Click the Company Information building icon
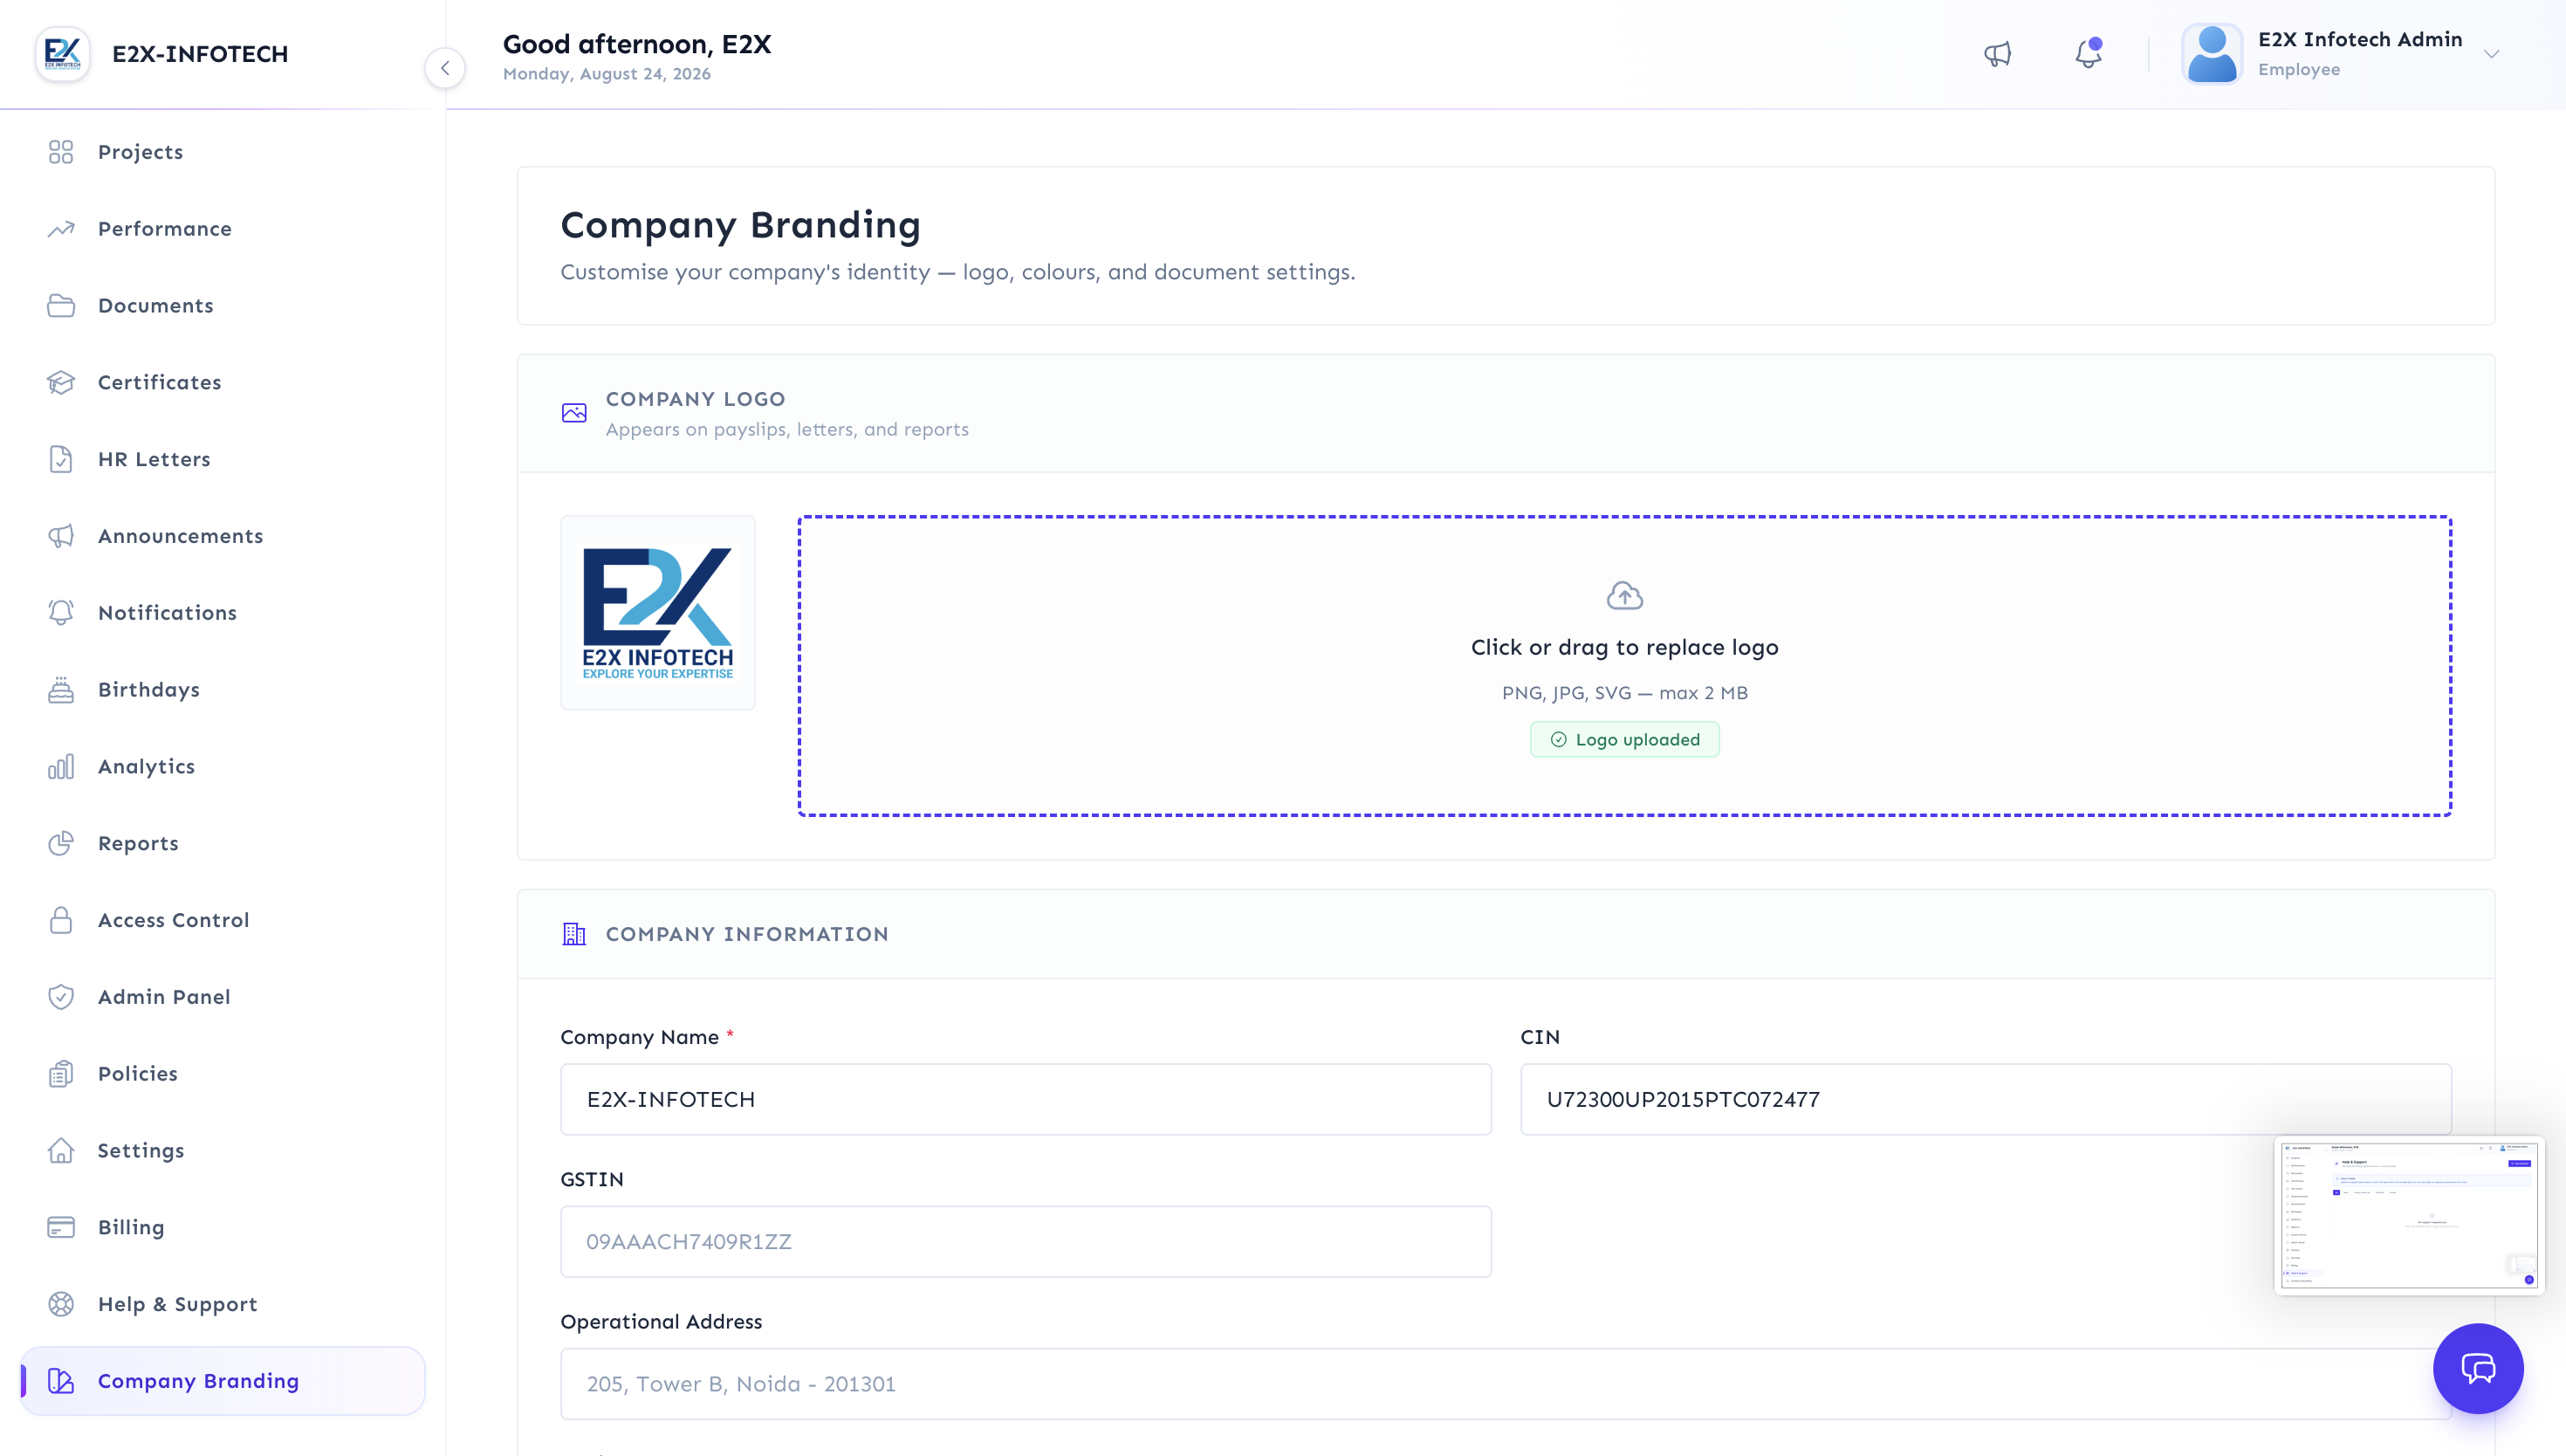 point(573,934)
